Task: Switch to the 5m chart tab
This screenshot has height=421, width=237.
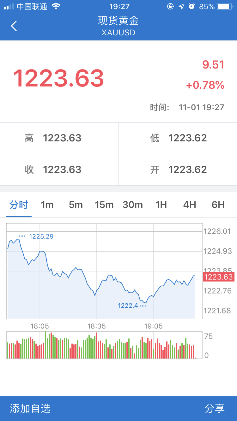Action: pyautogui.click(x=76, y=205)
